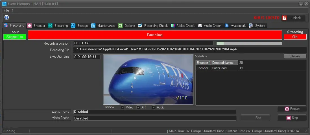Open the File menu

(6, 10)
